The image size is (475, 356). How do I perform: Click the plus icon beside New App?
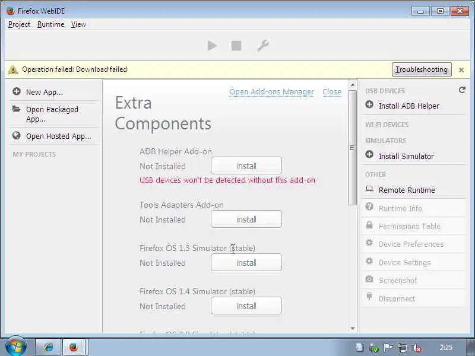click(x=17, y=91)
